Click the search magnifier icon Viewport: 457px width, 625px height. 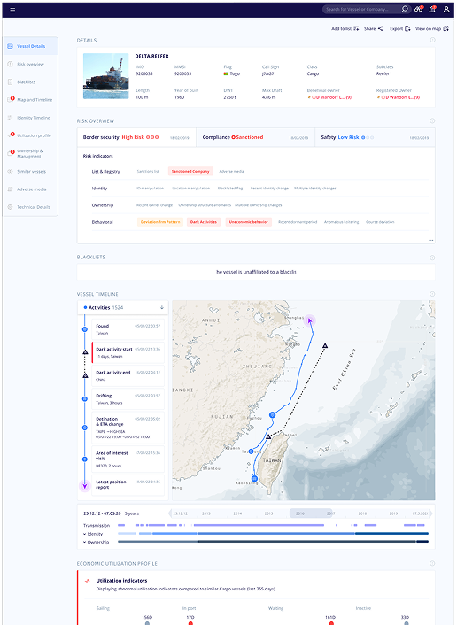(x=405, y=9)
